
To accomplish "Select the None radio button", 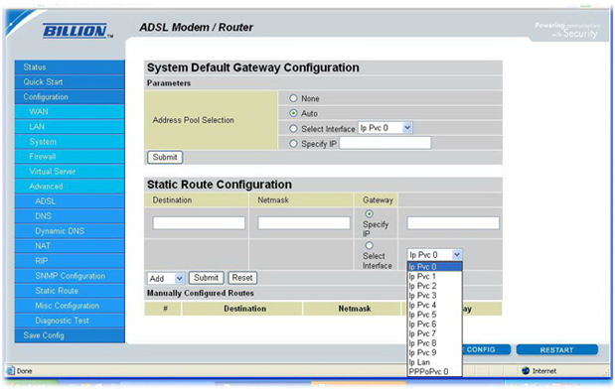I will [293, 98].
